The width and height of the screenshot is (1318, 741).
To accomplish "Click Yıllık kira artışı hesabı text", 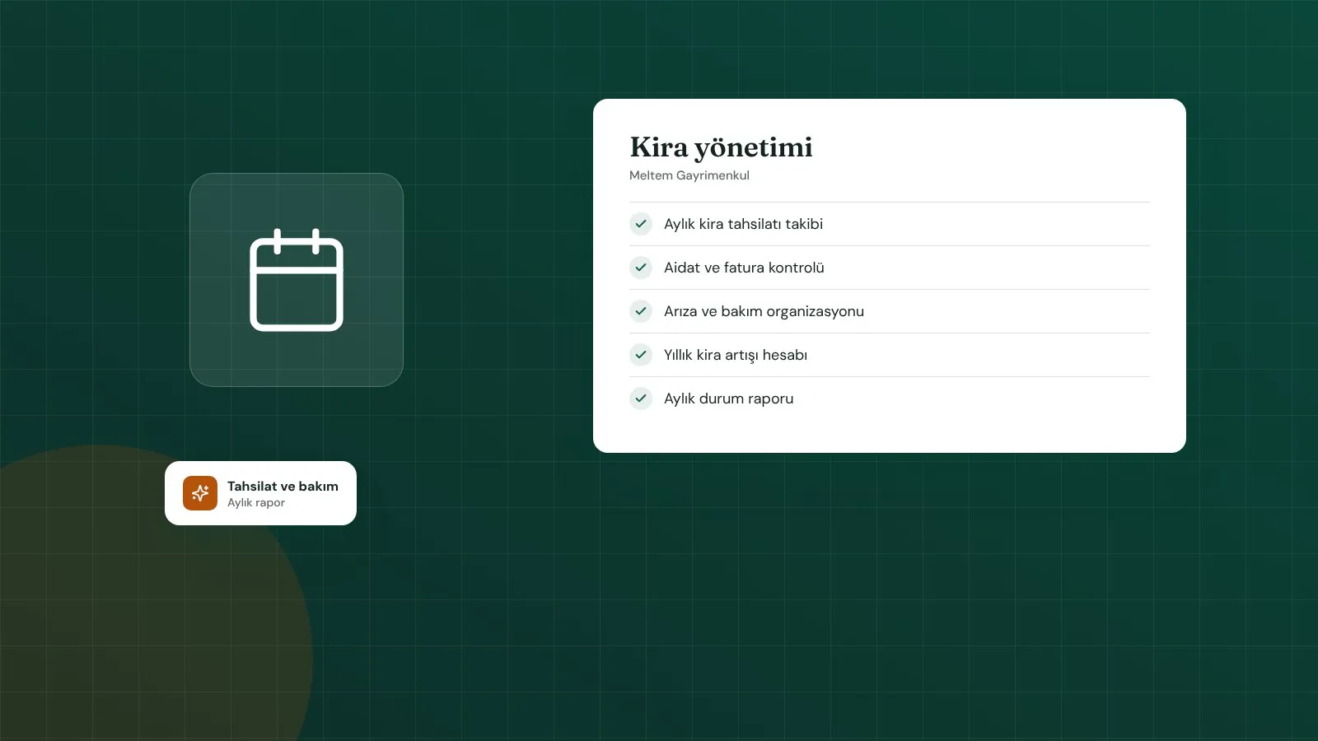I will pyautogui.click(x=736, y=355).
